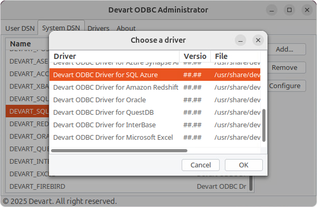
Task: Click the Add... button in main window
Action: pos(285,49)
